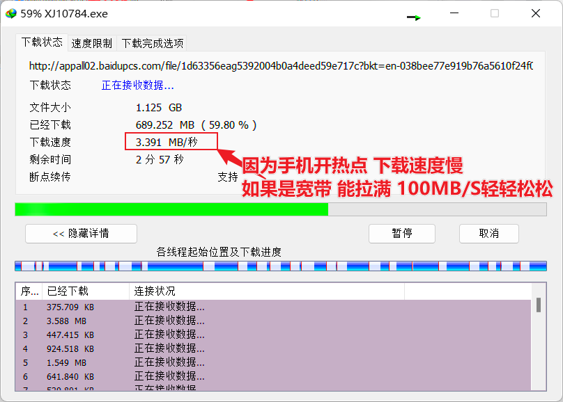The image size is (563, 402).
Task: Click the 已经下载 column header
Action: click(86, 291)
